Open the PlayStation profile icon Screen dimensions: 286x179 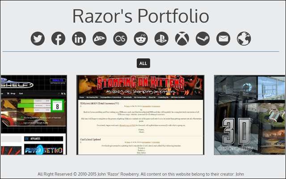click(161, 38)
